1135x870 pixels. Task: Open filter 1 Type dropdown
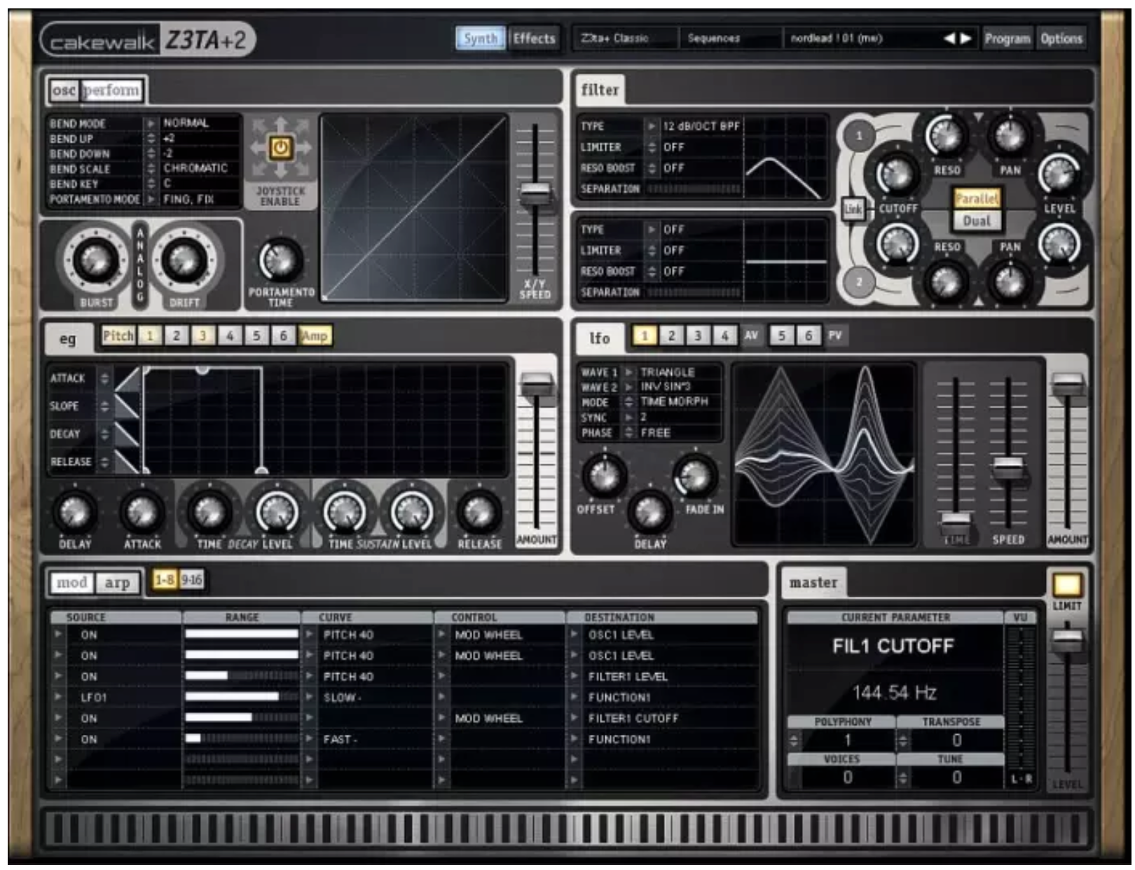pyautogui.click(x=652, y=127)
